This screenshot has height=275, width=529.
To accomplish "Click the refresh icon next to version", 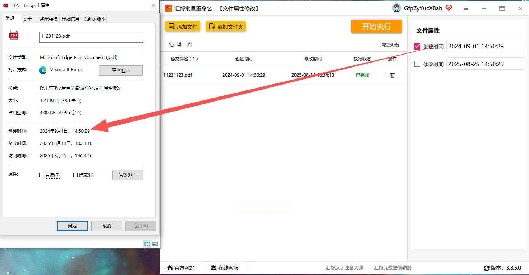I will coord(487,268).
